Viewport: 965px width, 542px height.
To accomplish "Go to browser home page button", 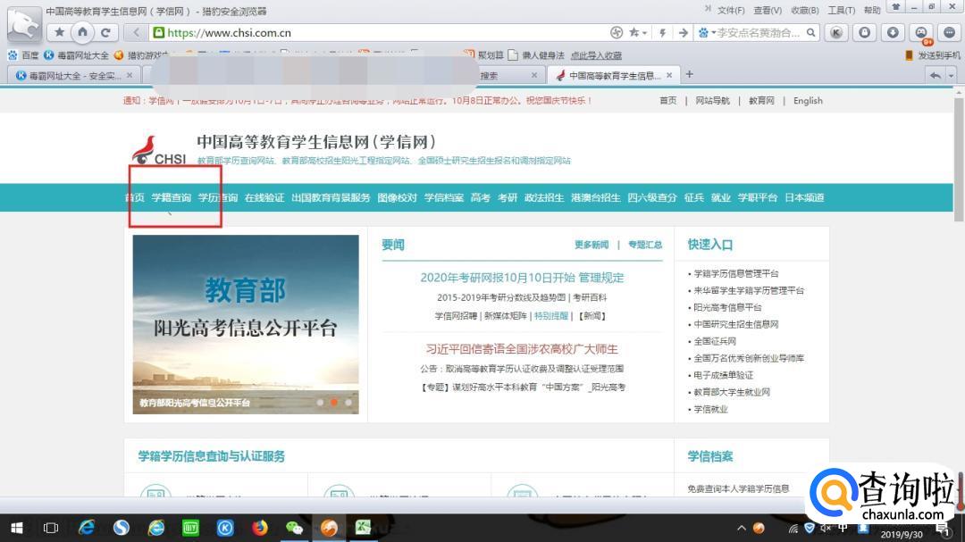I will pos(82,33).
